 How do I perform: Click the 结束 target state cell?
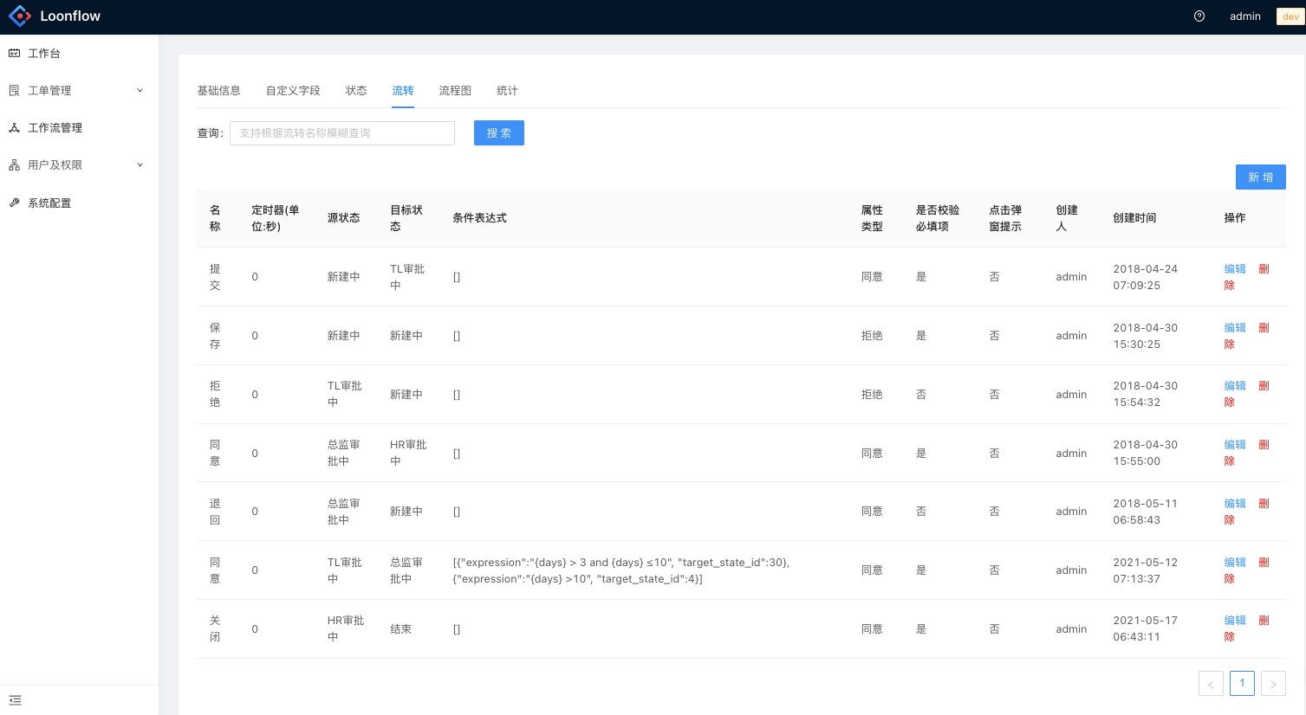pyautogui.click(x=400, y=629)
